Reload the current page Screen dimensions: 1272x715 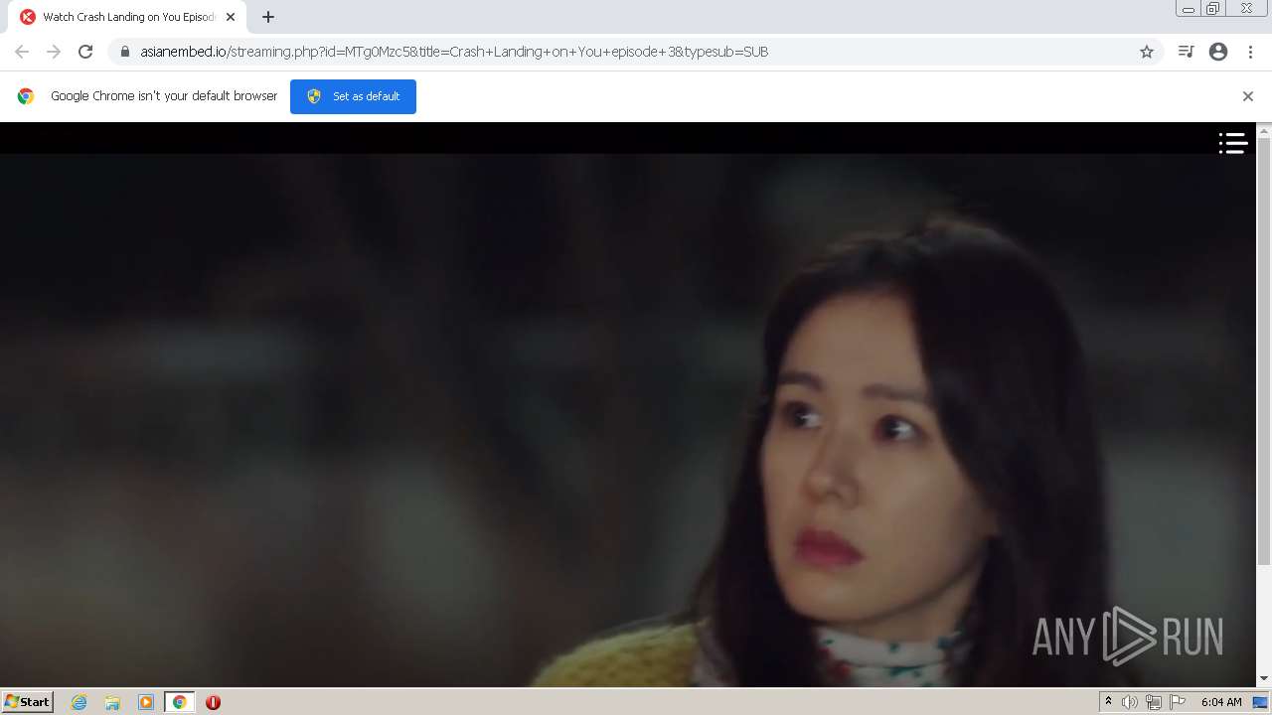coord(85,52)
